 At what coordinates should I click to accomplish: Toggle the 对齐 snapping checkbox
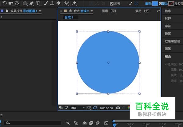click(x=112, y=4)
